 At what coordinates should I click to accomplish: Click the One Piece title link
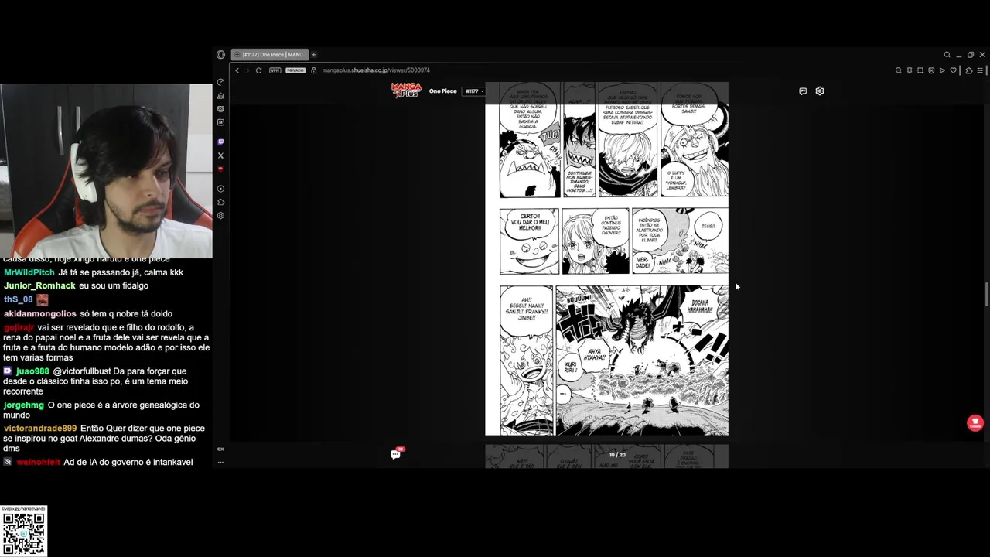point(443,91)
